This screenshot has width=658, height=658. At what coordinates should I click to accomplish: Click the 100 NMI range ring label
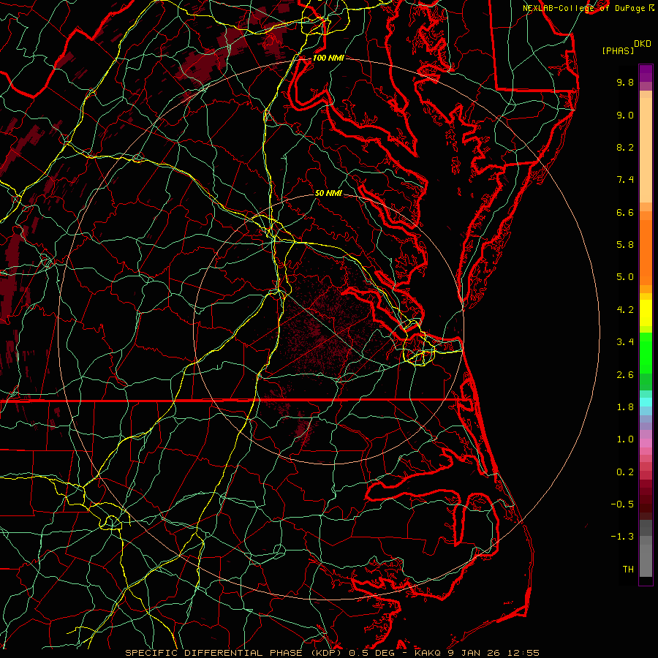tap(328, 58)
